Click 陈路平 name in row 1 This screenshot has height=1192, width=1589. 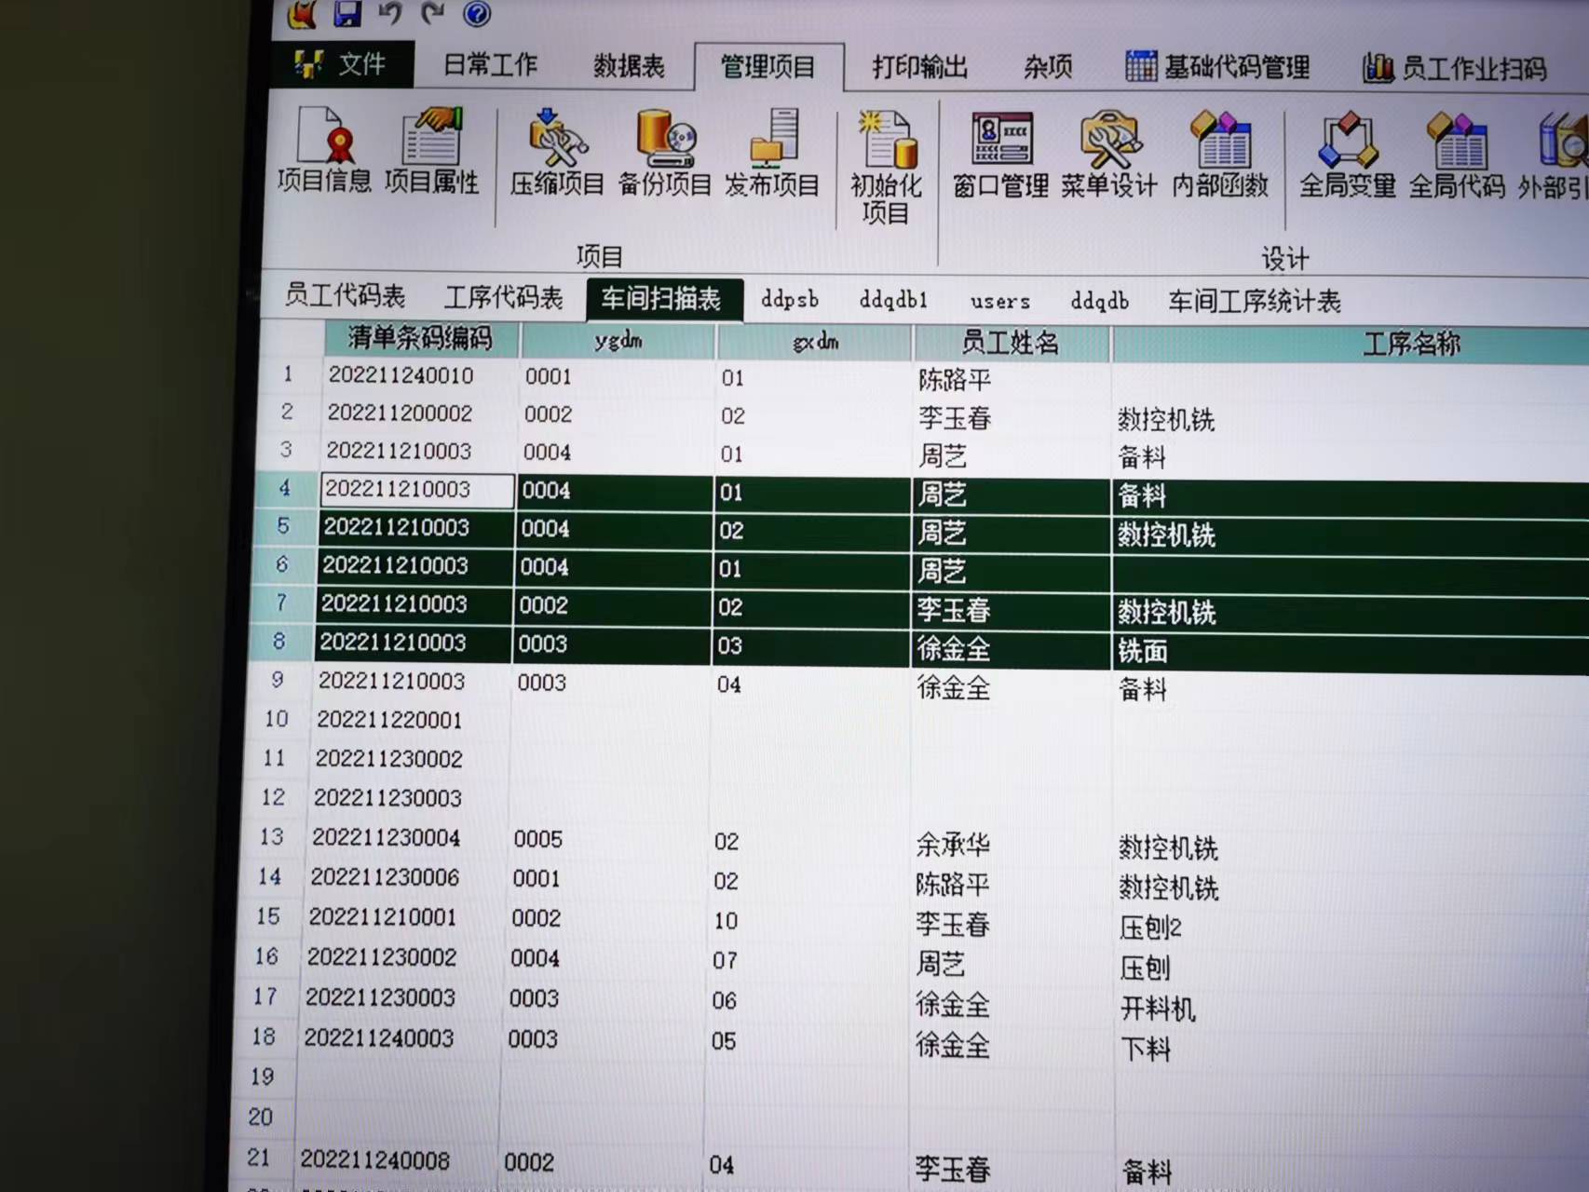pos(955,380)
